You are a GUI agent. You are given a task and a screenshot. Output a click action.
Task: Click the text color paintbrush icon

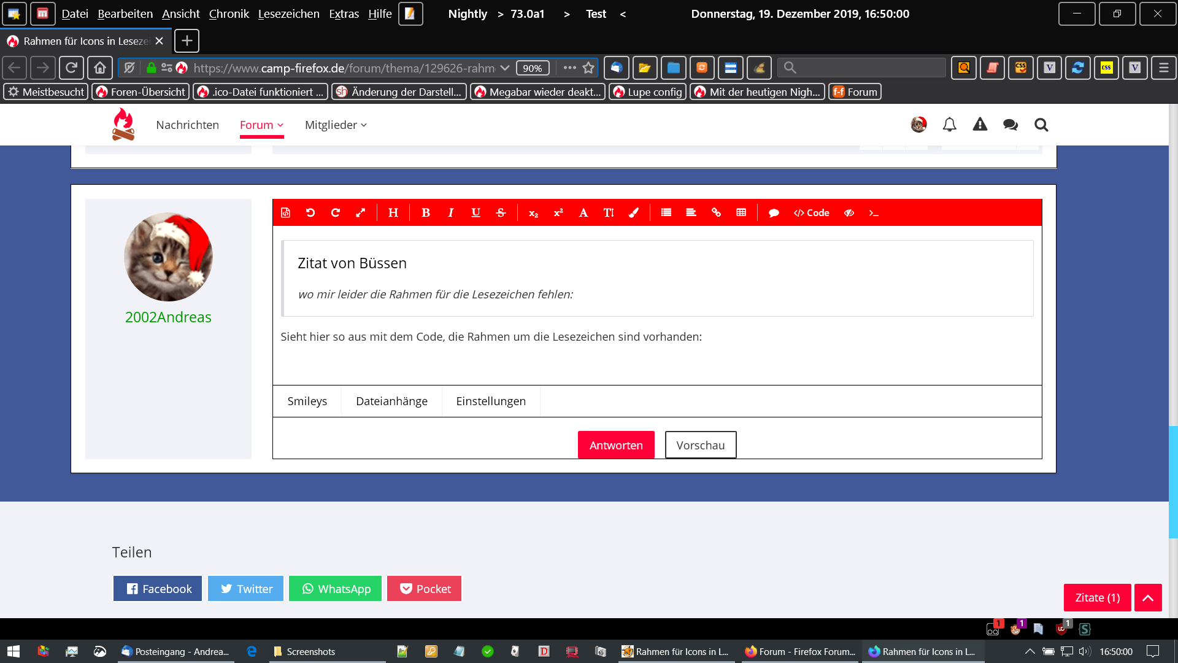point(634,212)
